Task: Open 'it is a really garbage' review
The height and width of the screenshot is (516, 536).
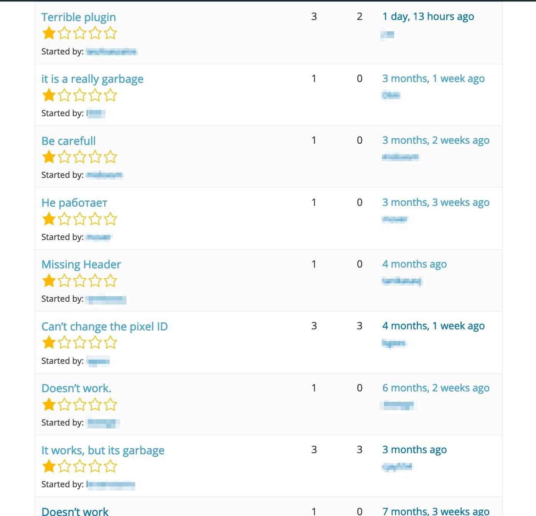Action: pyautogui.click(x=92, y=79)
